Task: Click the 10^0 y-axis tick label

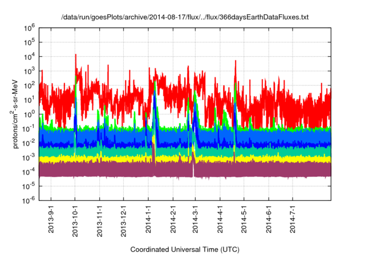Action: [29, 114]
